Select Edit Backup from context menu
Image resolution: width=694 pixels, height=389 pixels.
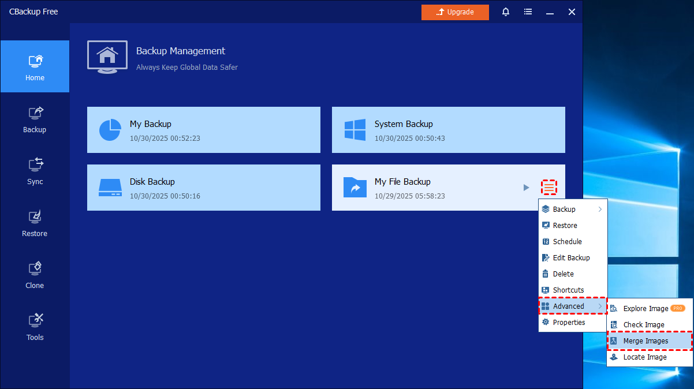[571, 258]
